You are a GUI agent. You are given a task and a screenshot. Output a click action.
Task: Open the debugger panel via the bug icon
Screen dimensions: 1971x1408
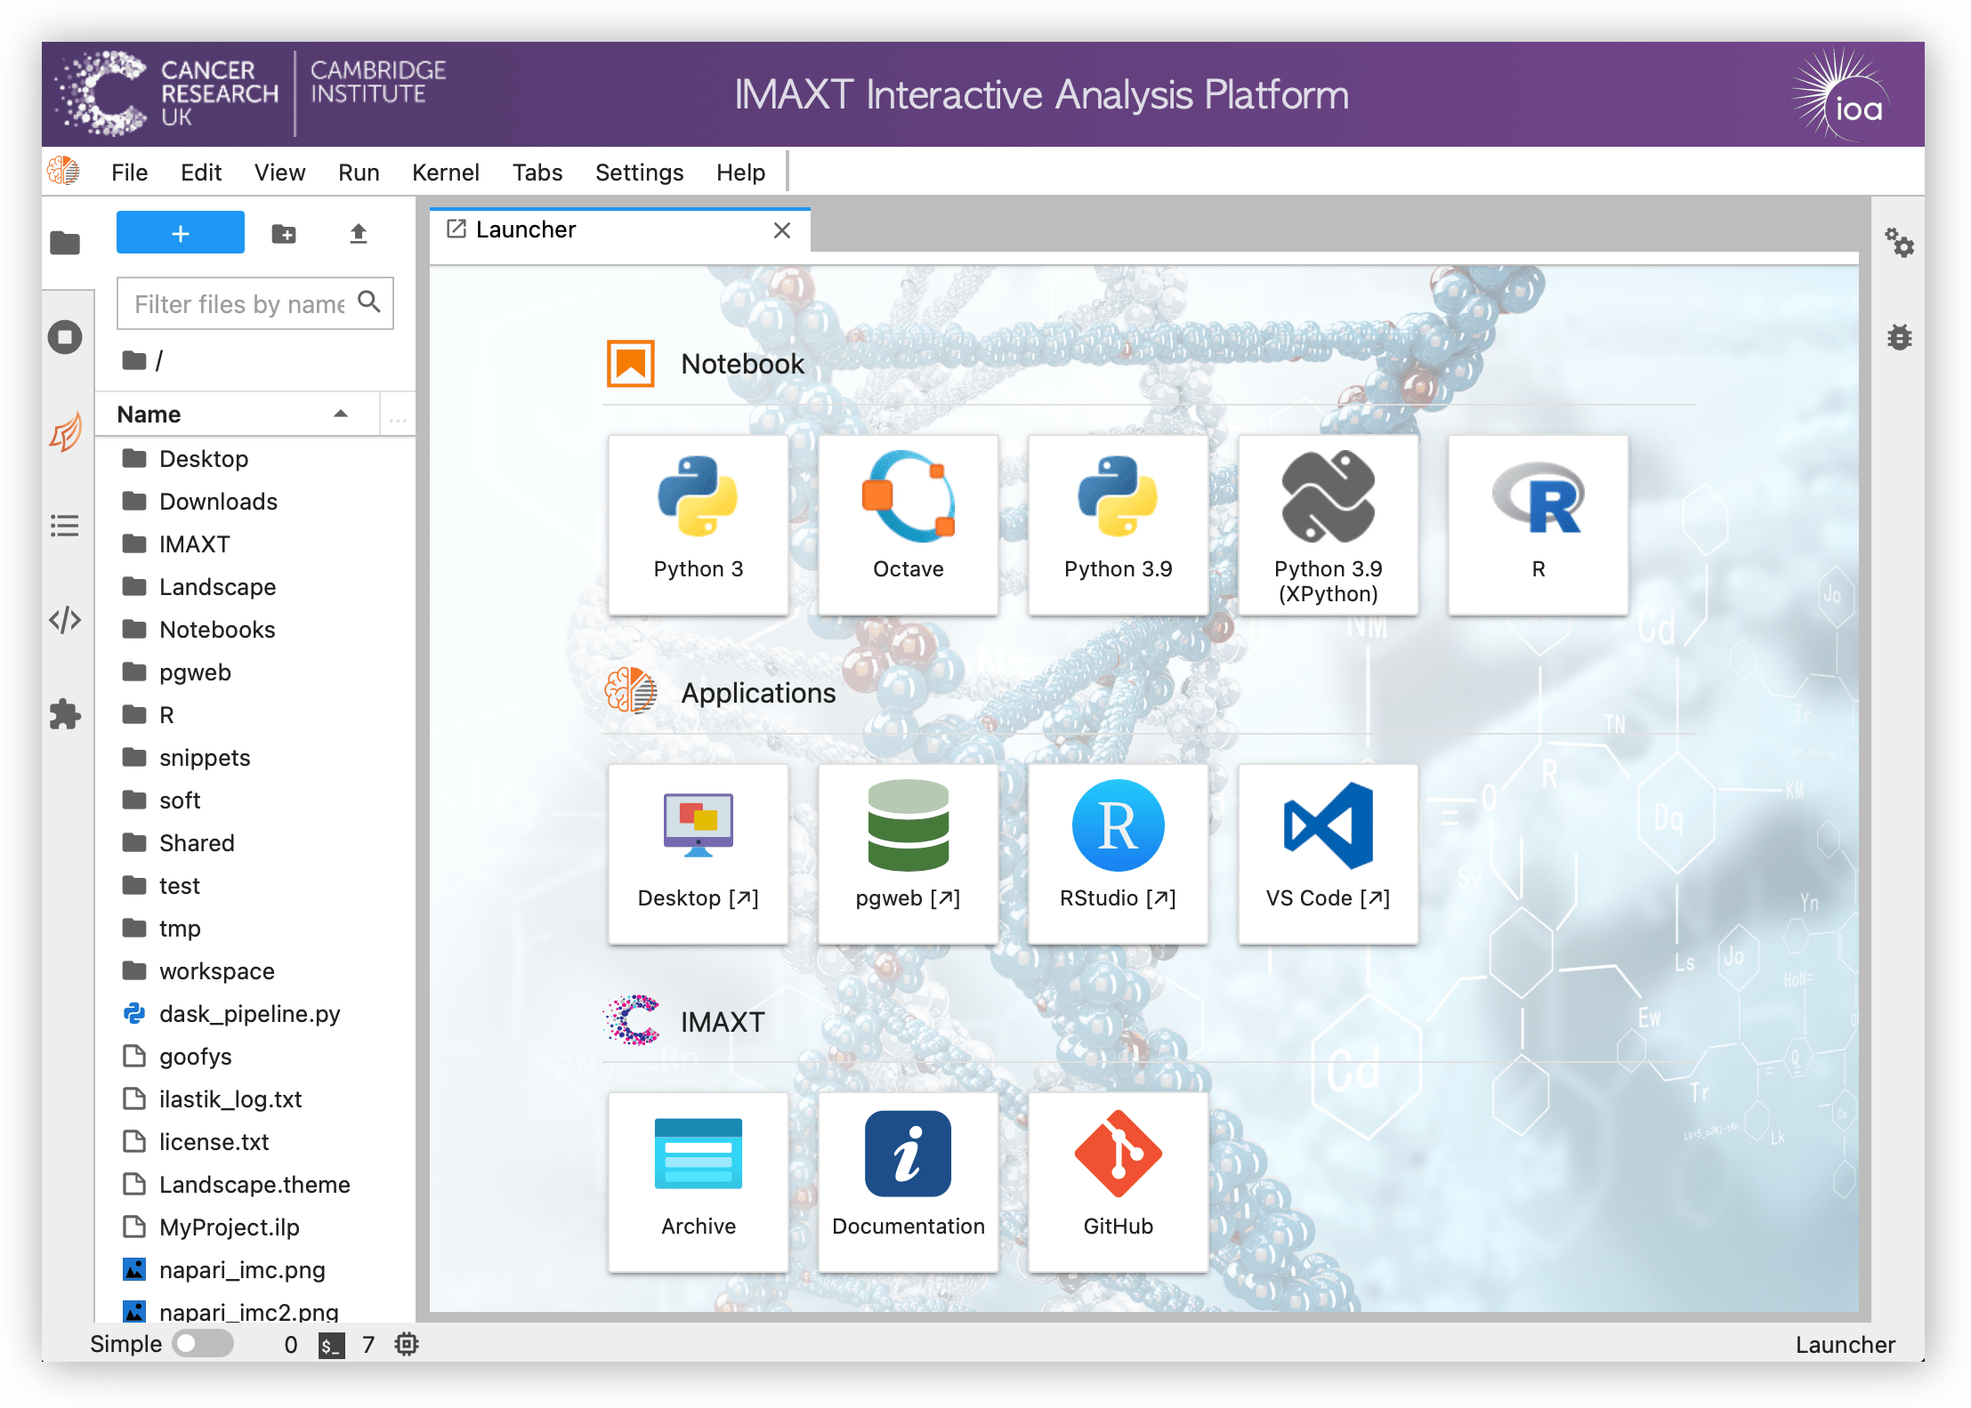pyautogui.click(x=1901, y=337)
